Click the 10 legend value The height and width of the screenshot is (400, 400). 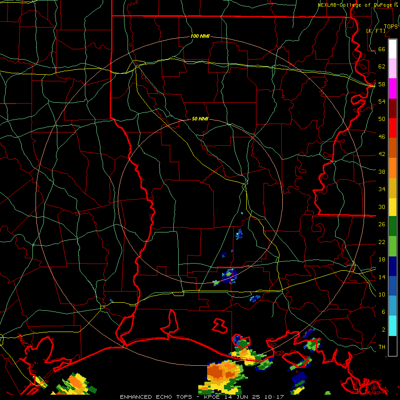tap(382, 294)
